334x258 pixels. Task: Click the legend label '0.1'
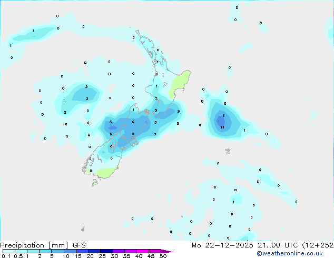(x=6, y=256)
